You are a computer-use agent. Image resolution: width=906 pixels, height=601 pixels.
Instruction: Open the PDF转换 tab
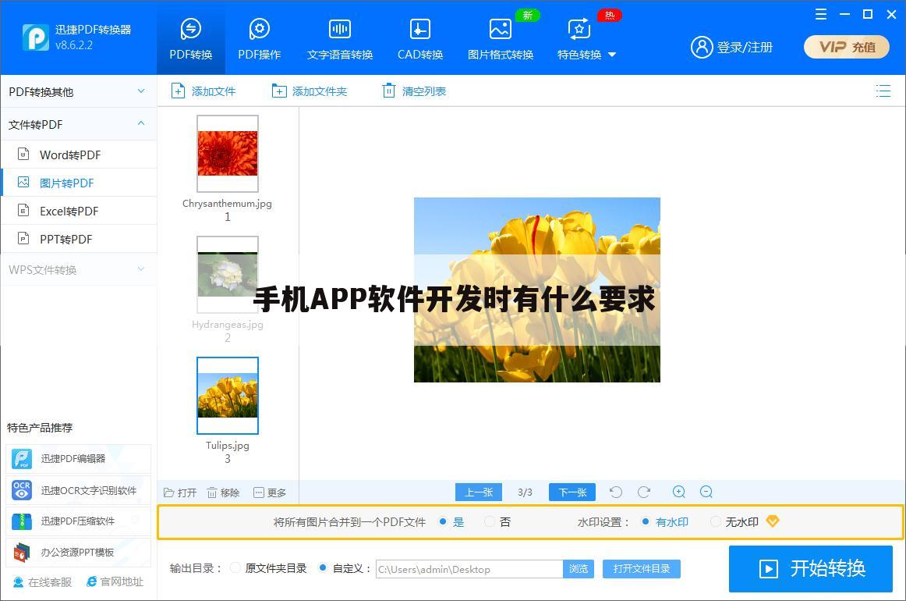click(191, 39)
